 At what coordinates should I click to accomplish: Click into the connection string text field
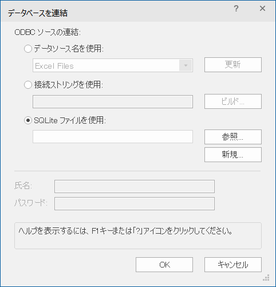113,101
